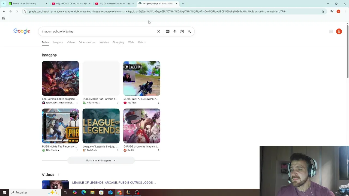Close the Kick Streaming tab
Image resolution: width=349 pixels, height=196 pixels.
coord(46,4)
